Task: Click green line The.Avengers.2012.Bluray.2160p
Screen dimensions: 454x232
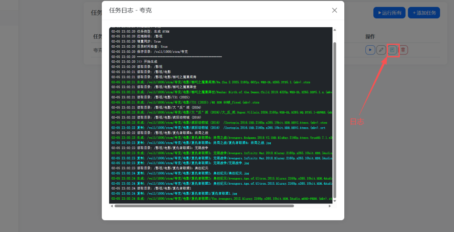Action: (x=222, y=198)
